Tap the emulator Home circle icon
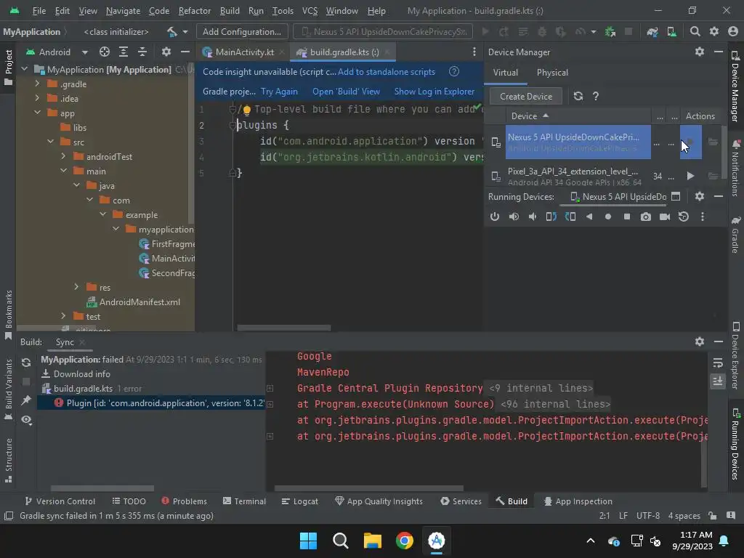The height and width of the screenshot is (558, 744). (608, 217)
